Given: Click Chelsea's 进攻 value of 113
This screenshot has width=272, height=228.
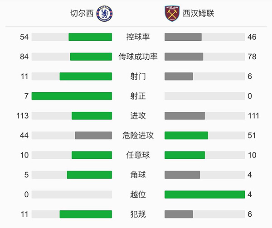Looking at the screenshot, I should 22,116.
